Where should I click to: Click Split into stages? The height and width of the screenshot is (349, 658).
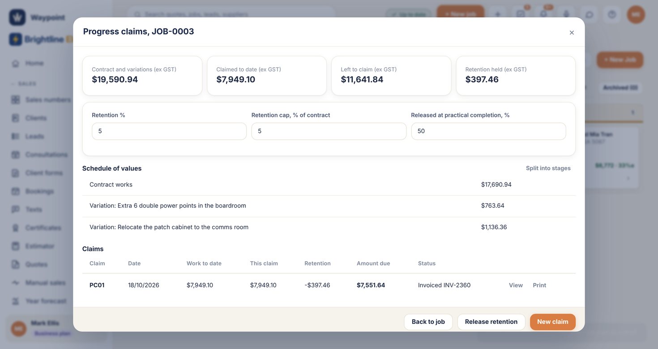click(548, 168)
